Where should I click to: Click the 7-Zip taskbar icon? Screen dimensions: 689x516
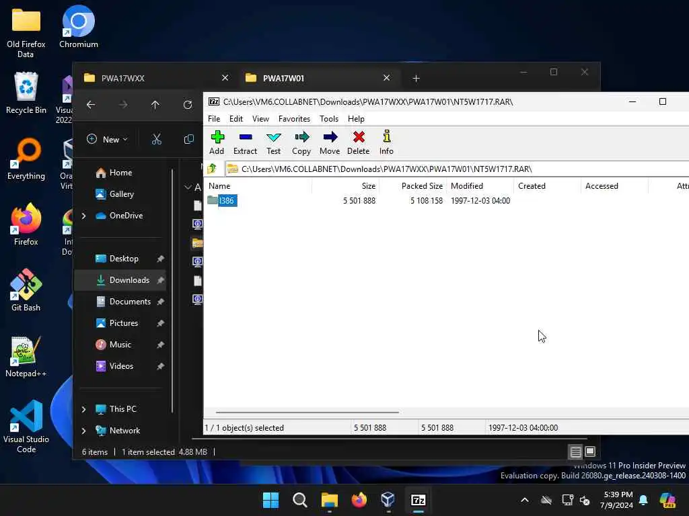[x=418, y=500]
